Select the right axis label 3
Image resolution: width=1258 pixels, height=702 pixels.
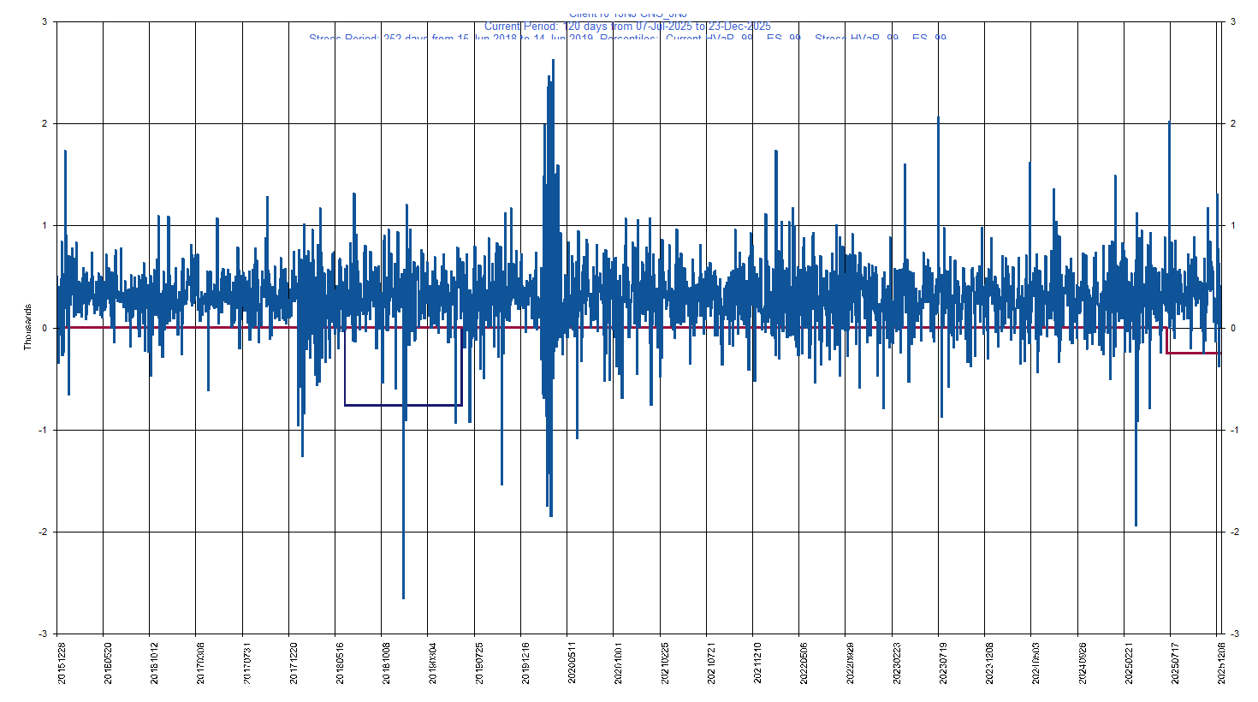(x=1232, y=22)
